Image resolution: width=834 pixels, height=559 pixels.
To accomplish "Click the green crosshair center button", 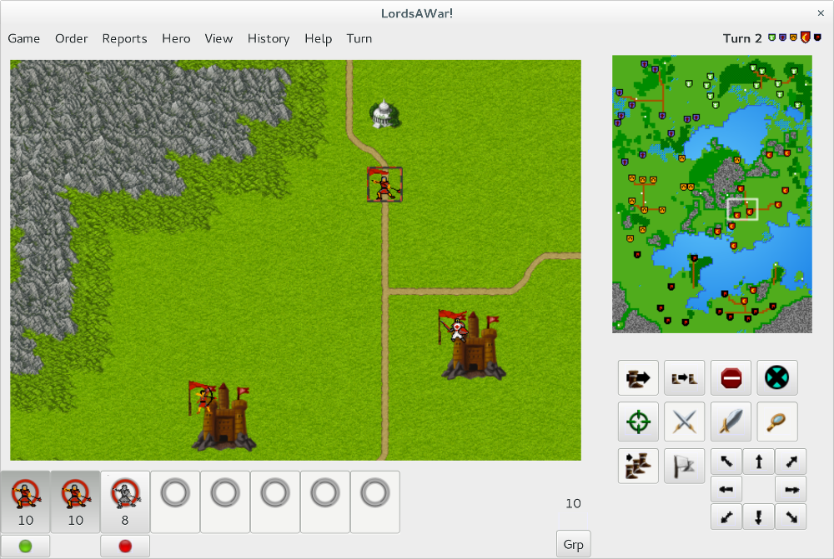I will pyautogui.click(x=638, y=422).
